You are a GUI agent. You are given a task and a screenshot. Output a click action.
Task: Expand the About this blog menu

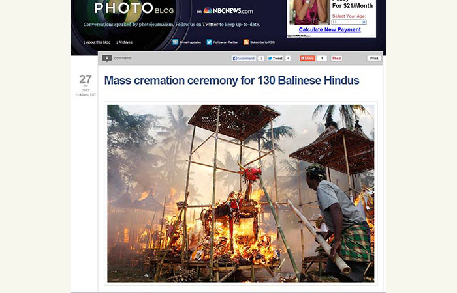97,42
